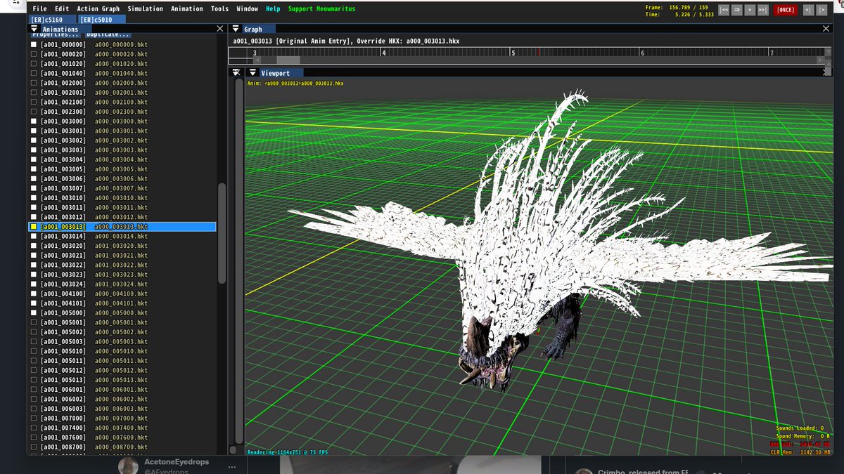Step forward one frame with |> button

pos(821,10)
